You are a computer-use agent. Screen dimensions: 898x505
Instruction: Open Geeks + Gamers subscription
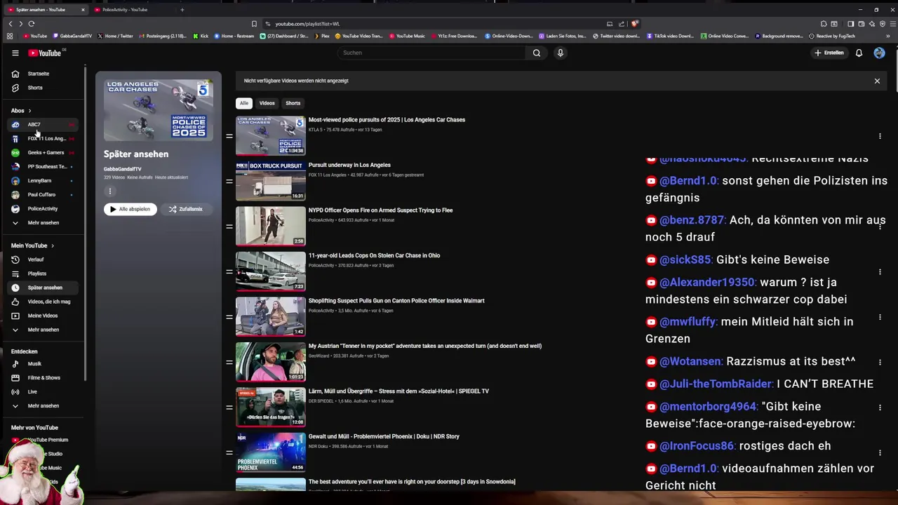coord(42,152)
